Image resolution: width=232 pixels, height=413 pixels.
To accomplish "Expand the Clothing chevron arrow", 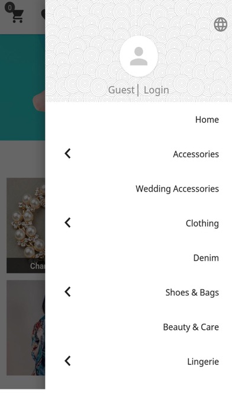I will click(67, 223).
